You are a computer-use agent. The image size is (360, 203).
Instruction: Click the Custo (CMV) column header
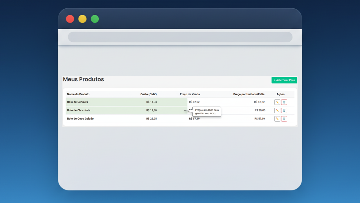click(148, 94)
